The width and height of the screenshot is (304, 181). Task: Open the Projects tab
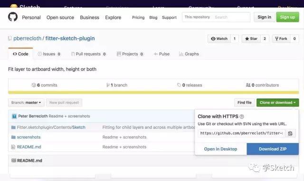130,54
